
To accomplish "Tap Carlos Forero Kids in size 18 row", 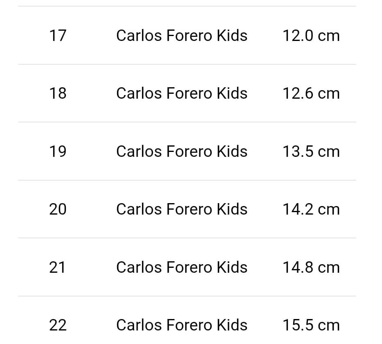I will (181, 93).
